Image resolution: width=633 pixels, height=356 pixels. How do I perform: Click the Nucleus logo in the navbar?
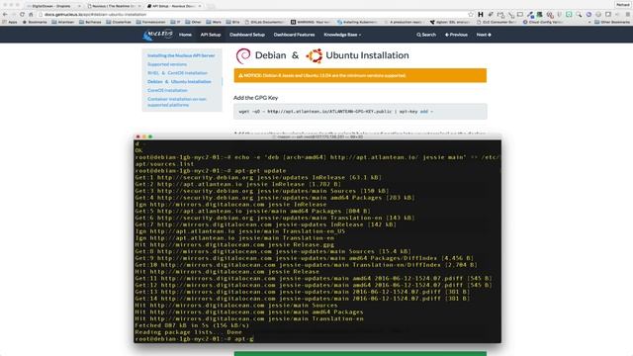click(x=158, y=35)
